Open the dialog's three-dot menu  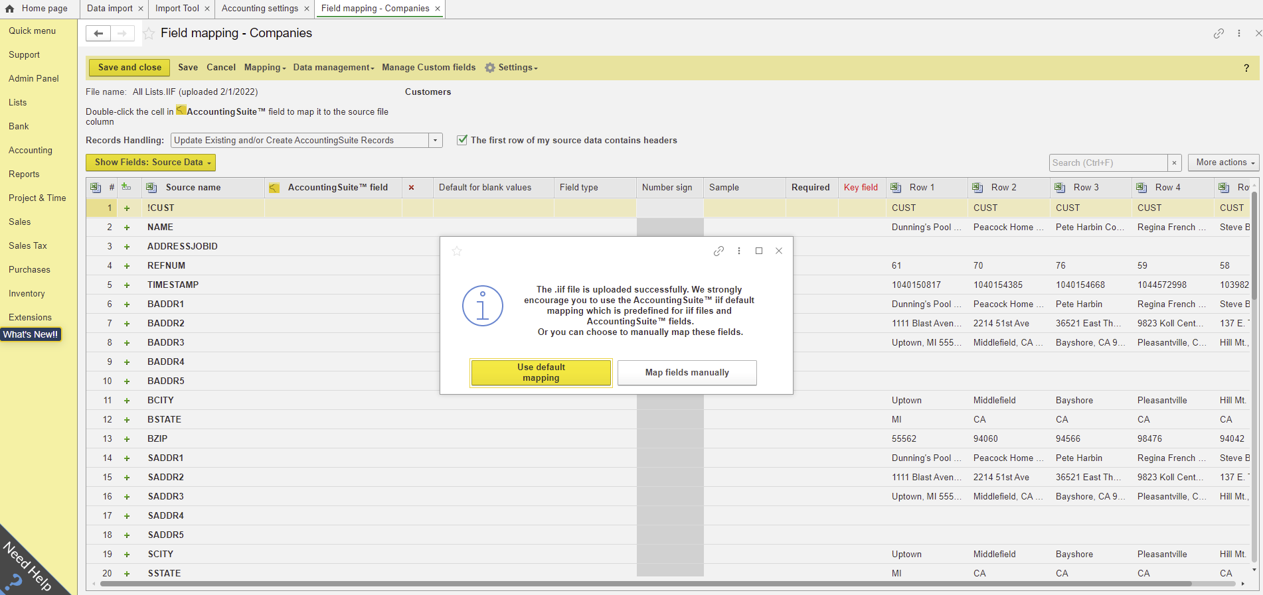click(739, 251)
